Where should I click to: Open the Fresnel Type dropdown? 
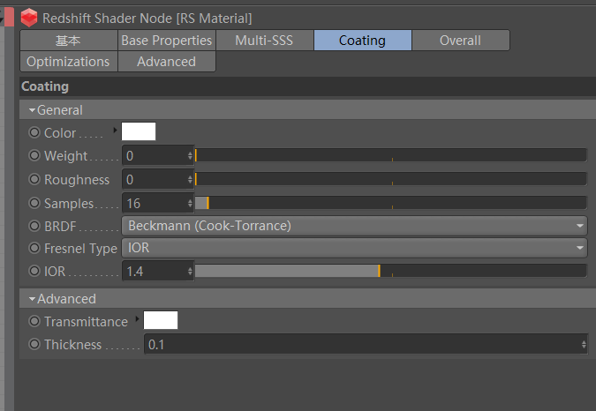(x=355, y=248)
